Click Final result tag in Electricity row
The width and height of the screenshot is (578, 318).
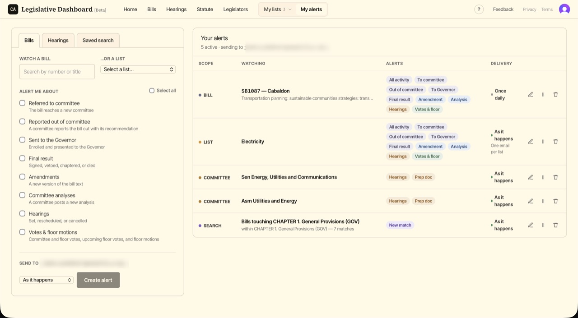(400, 147)
